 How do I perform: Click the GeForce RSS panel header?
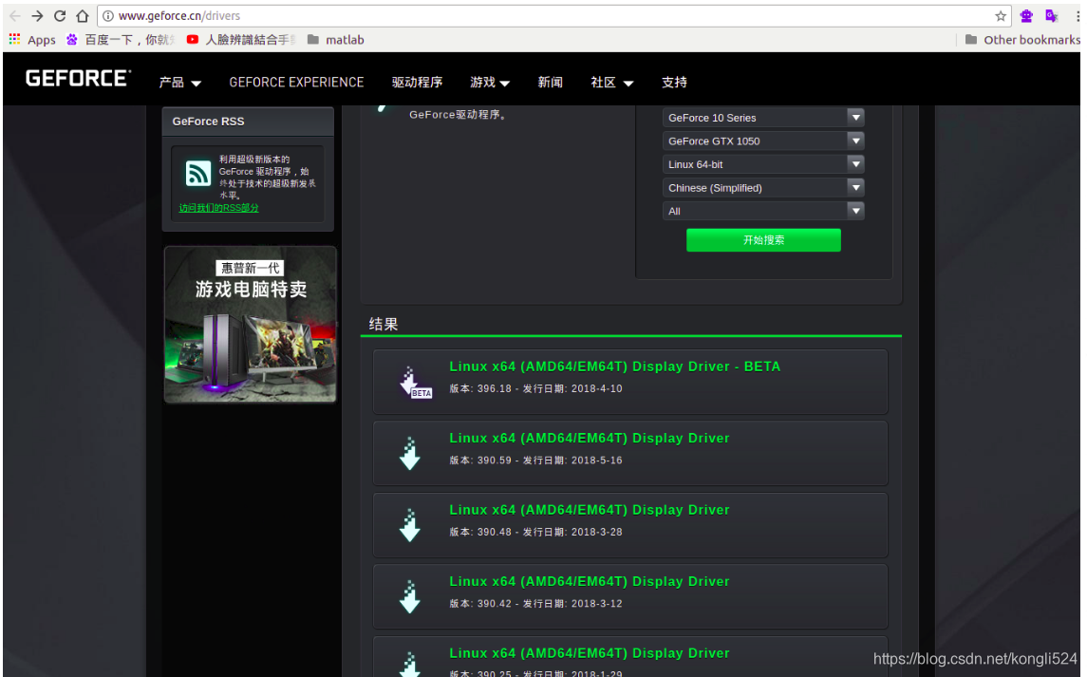(248, 122)
